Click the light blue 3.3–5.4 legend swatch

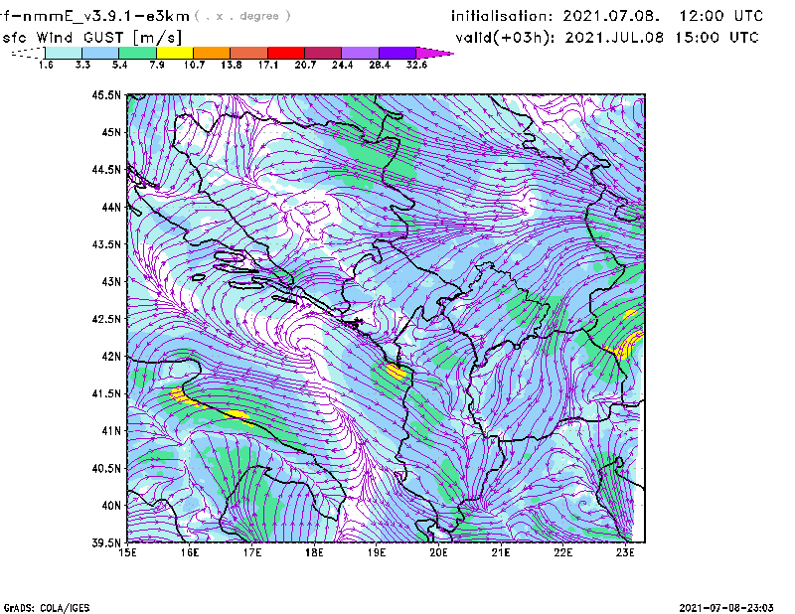[100, 53]
